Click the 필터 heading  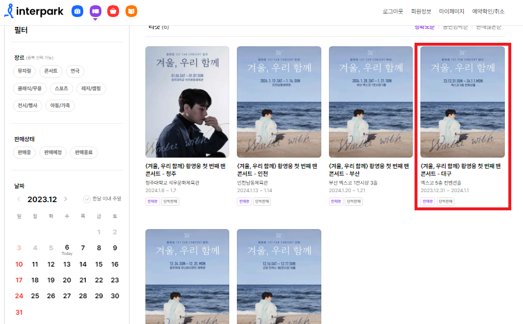21,30
